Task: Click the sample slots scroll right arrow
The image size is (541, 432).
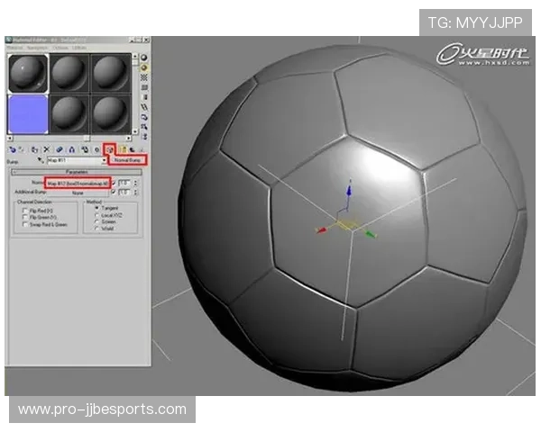Action: click(129, 138)
